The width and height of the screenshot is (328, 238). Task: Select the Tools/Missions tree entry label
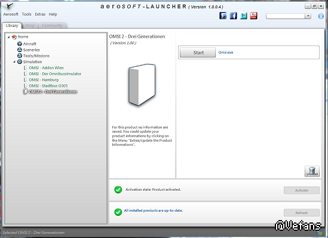click(36, 56)
